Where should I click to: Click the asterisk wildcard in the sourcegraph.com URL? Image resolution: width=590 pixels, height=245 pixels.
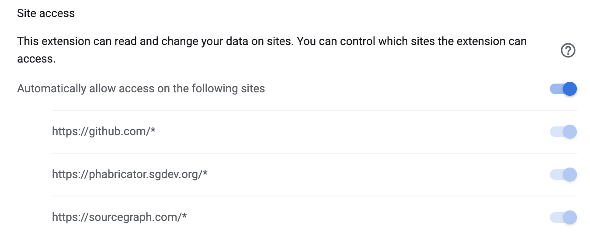pos(184,216)
